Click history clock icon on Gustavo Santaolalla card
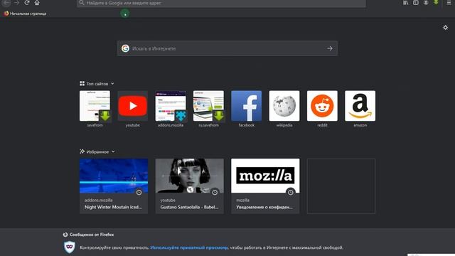This screenshot has height=256, width=455. tap(215, 193)
